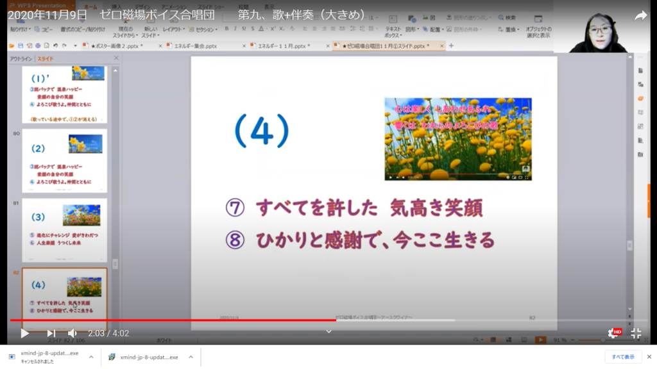
Task: Close the slide thumbnail panel
Action: click(116, 58)
